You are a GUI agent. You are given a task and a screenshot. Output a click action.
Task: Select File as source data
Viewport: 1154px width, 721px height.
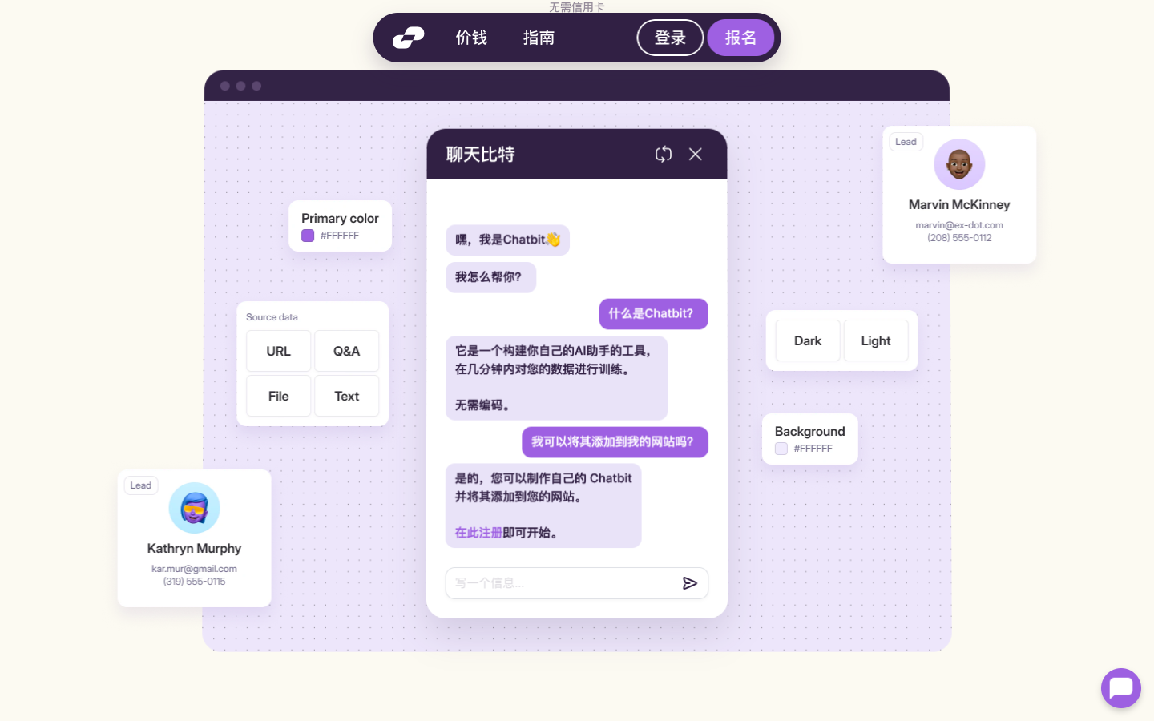278,396
